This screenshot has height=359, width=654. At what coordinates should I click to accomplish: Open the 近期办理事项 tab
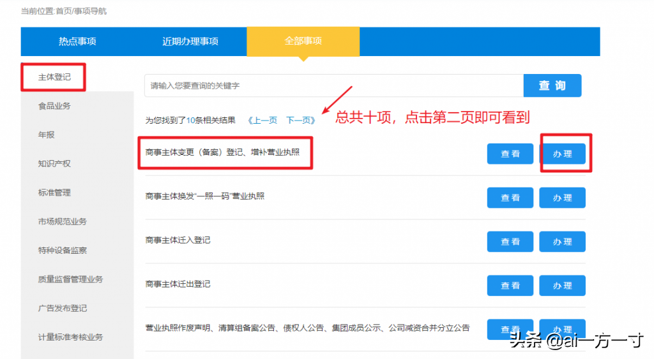pyautogui.click(x=190, y=41)
